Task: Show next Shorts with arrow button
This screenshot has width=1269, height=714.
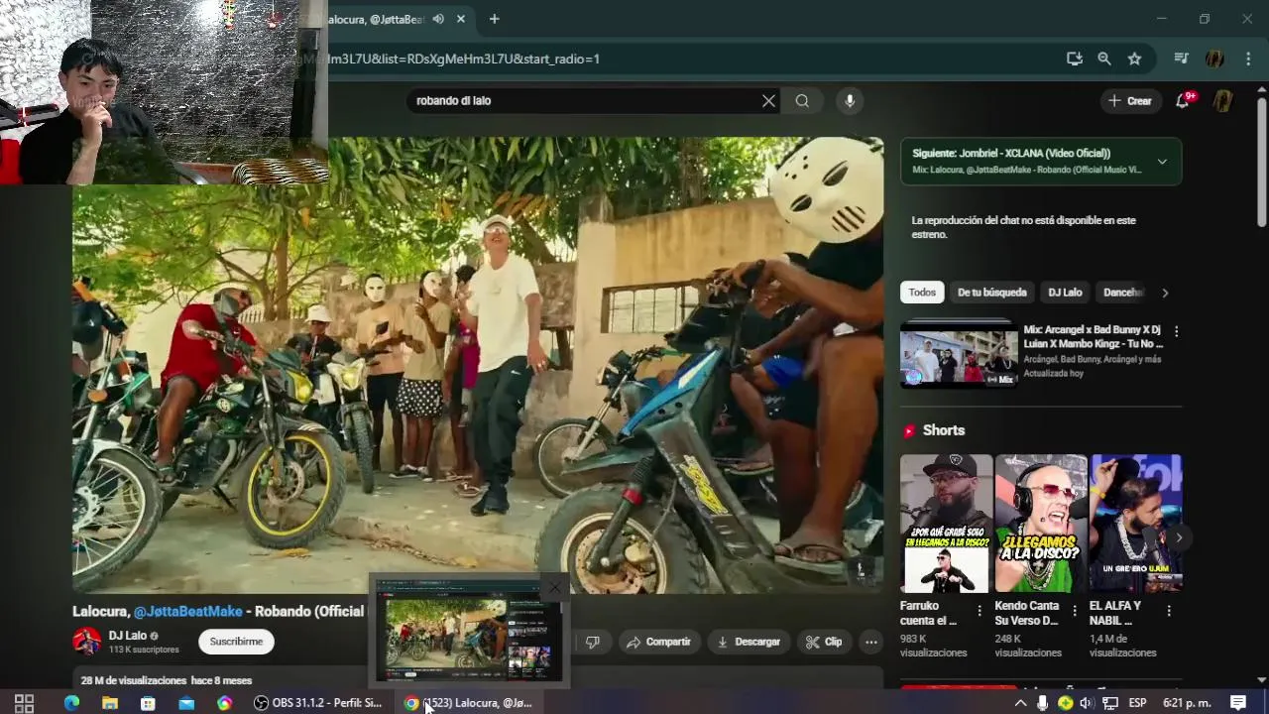Action: point(1179,537)
